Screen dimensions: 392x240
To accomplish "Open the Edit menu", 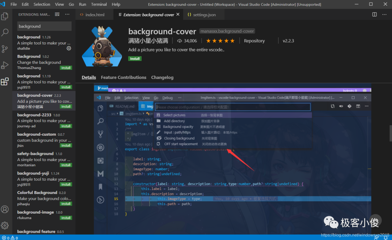I will coord(25,4).
